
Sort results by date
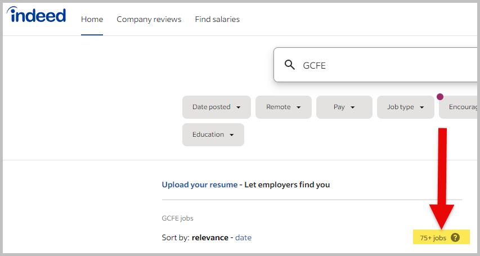point(243,237)
